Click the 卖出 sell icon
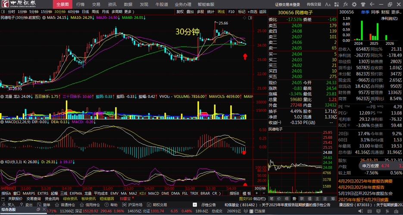This screenshot has height=215, width=403. (21, 205)
